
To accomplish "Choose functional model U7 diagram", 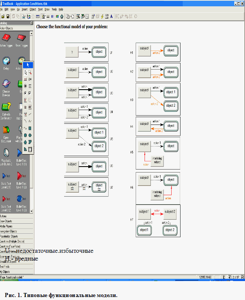I will coord(86,187).
